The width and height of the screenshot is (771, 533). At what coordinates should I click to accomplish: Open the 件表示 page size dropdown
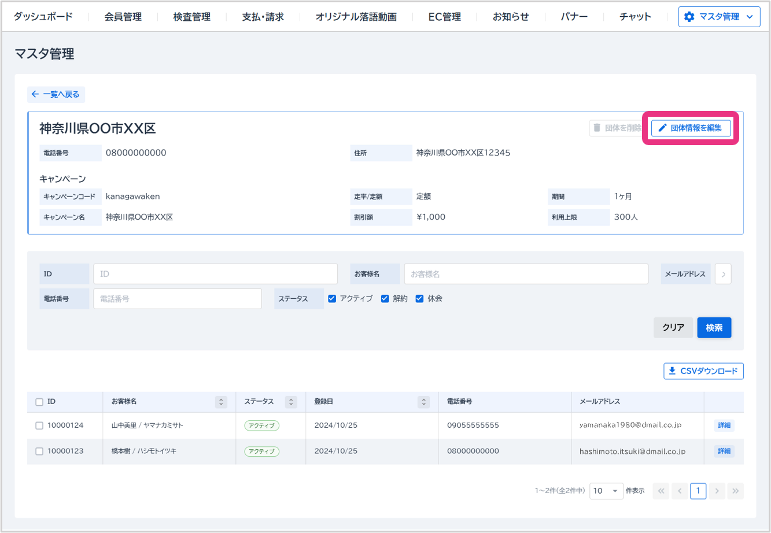(606, 491)
